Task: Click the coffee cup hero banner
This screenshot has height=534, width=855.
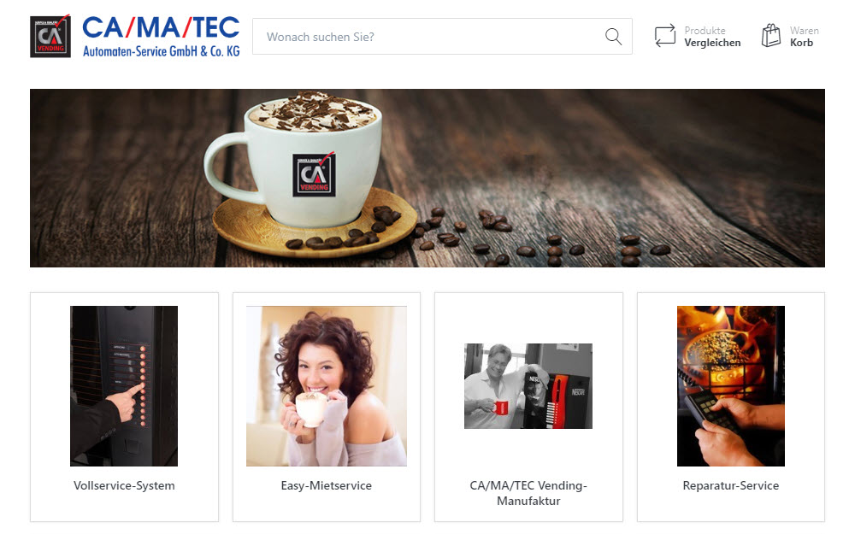Action: pyautogui.click(x=427, y=179)
